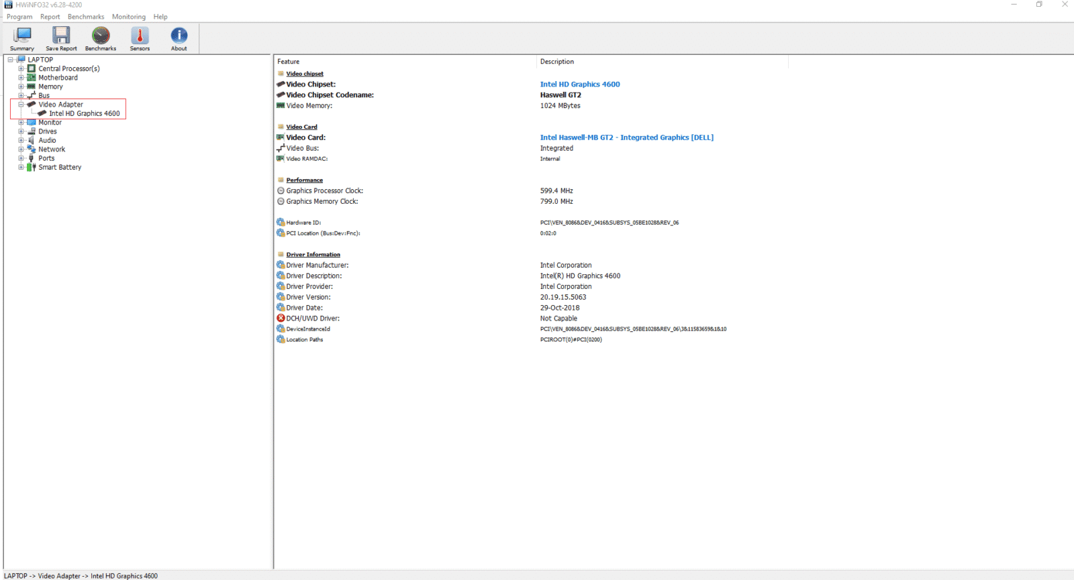Open the Report menu
Image resolution: width=1074 pixels, height=580 pixels.
pyautogui.click(x=50, y=17)
